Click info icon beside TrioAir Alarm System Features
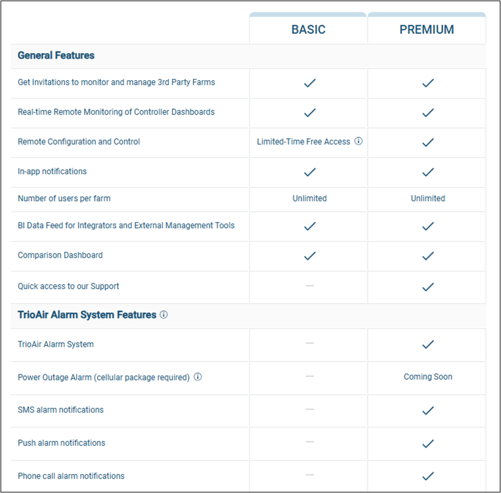This screenshot has height=493, width=501. click(x=164, y=315)
